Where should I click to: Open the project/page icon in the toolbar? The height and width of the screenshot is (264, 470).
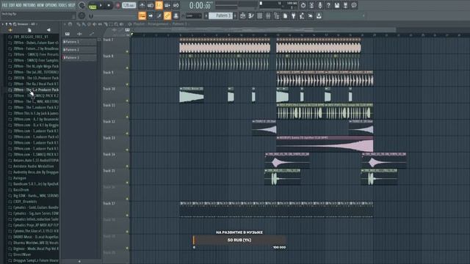pos(285,15)
